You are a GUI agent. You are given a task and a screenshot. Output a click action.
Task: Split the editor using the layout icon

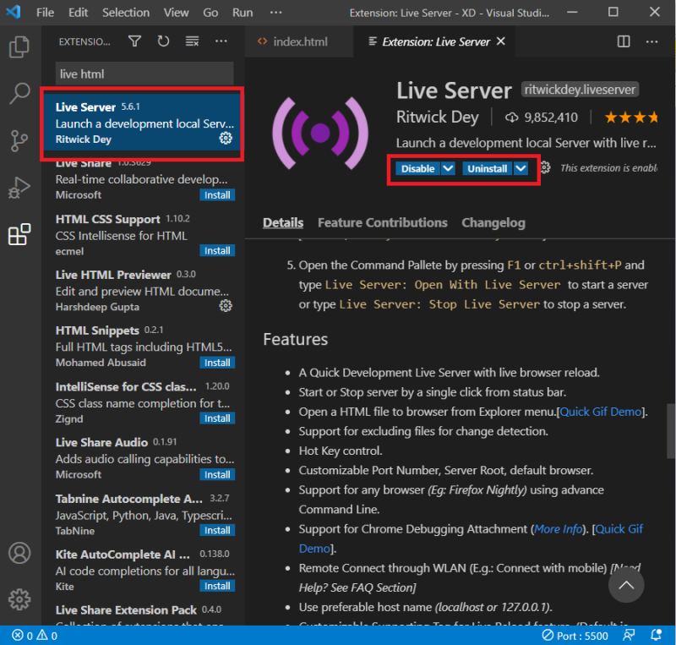624,40
